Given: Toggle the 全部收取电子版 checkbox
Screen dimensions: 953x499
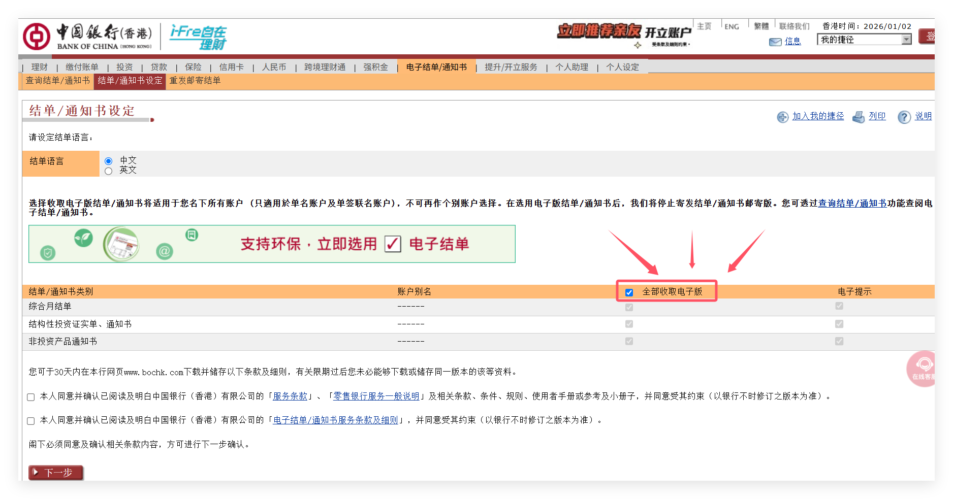Looking at the screenshot, I should [629, 292].
